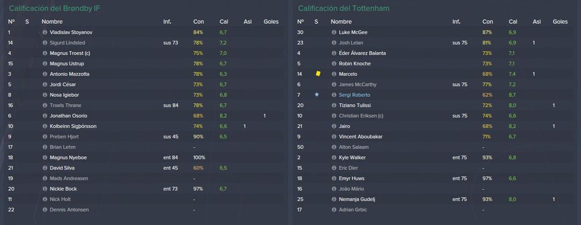Open Magnus Troest (c) player name
The image size is (581, 225).
click(70, 53)
